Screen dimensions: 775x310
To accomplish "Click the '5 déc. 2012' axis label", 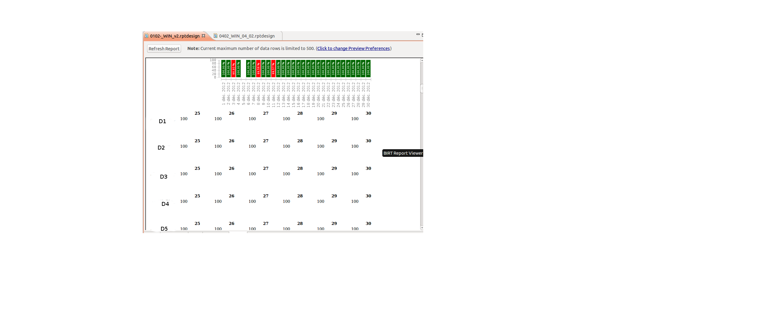I will (x=243, y=94).
